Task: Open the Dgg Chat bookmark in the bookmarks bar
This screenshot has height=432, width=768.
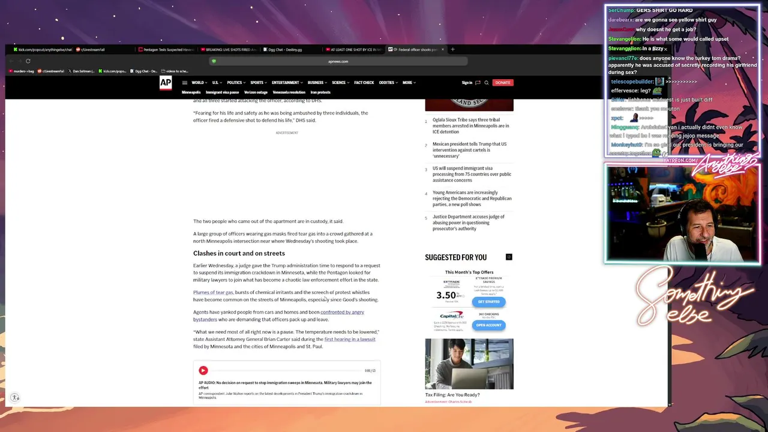Action: [144, 71]
